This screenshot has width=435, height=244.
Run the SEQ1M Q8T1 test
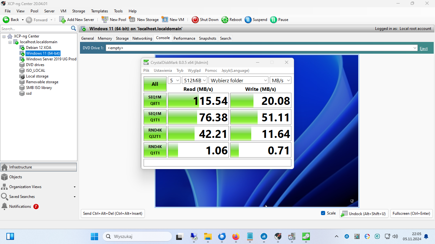[155, 100]
